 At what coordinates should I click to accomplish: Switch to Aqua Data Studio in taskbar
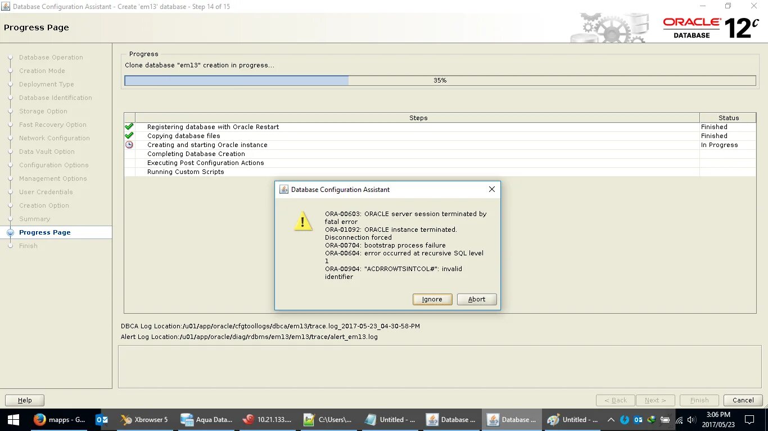(206, 420)
